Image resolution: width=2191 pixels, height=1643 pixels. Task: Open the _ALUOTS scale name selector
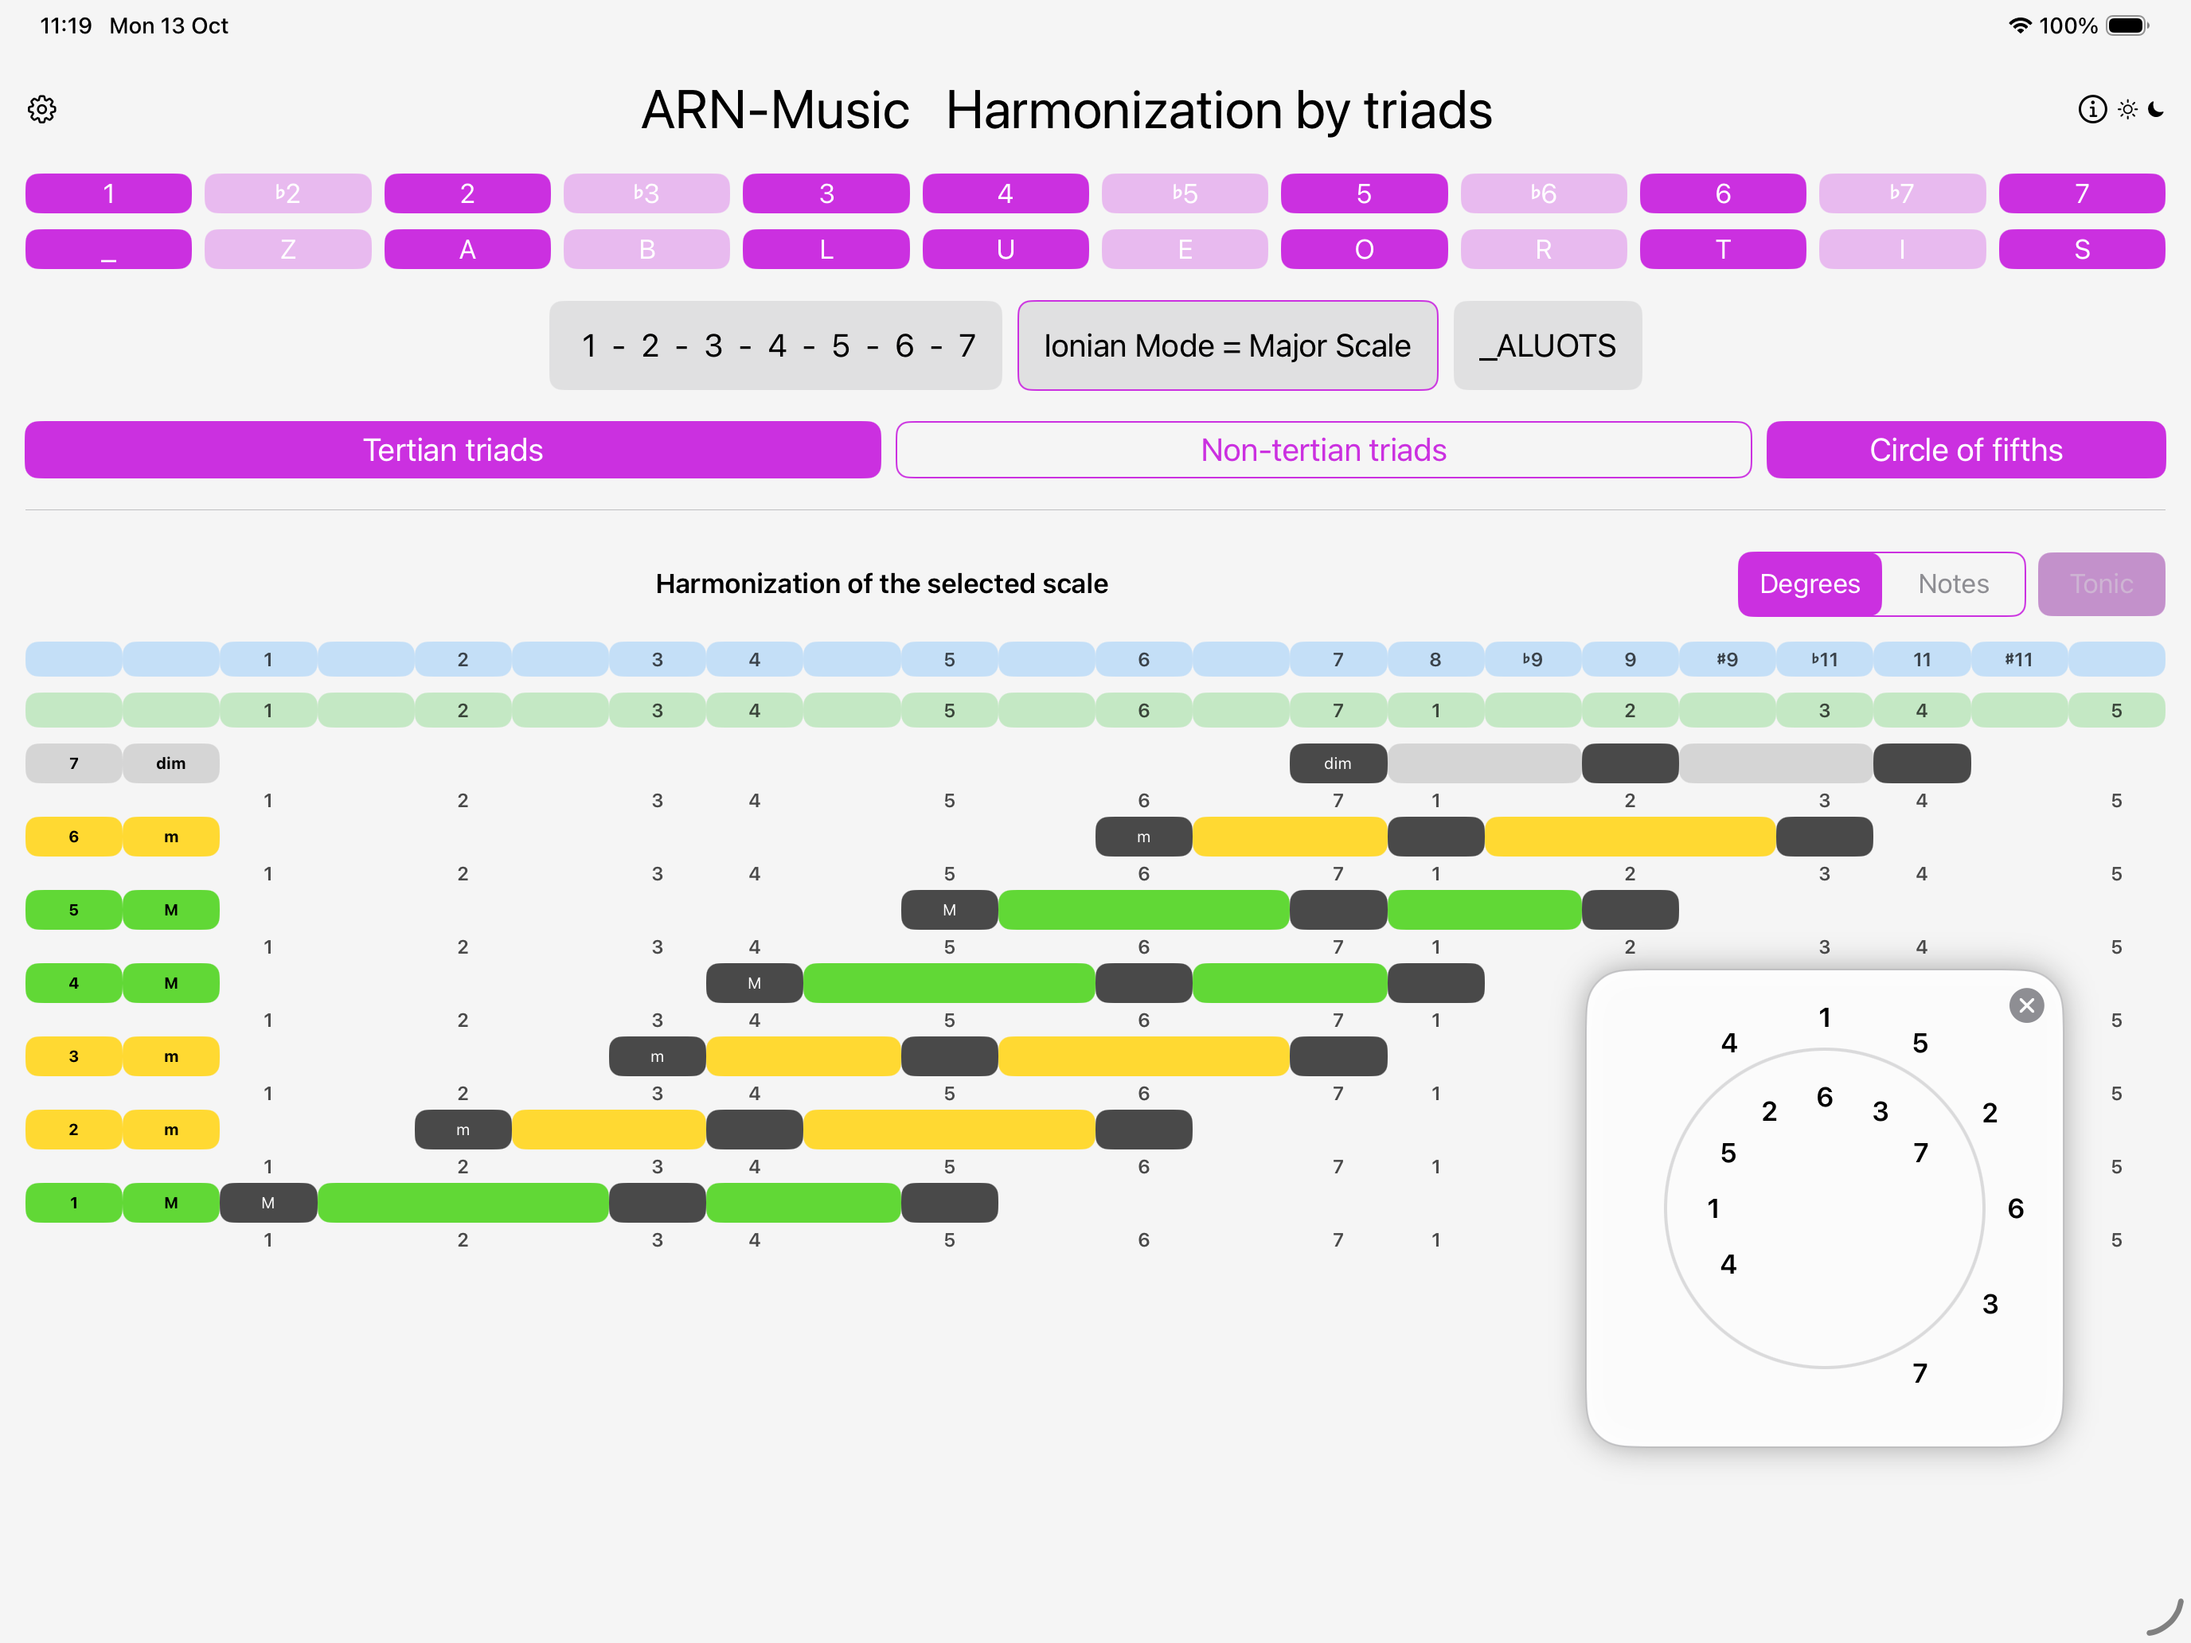point(1546,345)
